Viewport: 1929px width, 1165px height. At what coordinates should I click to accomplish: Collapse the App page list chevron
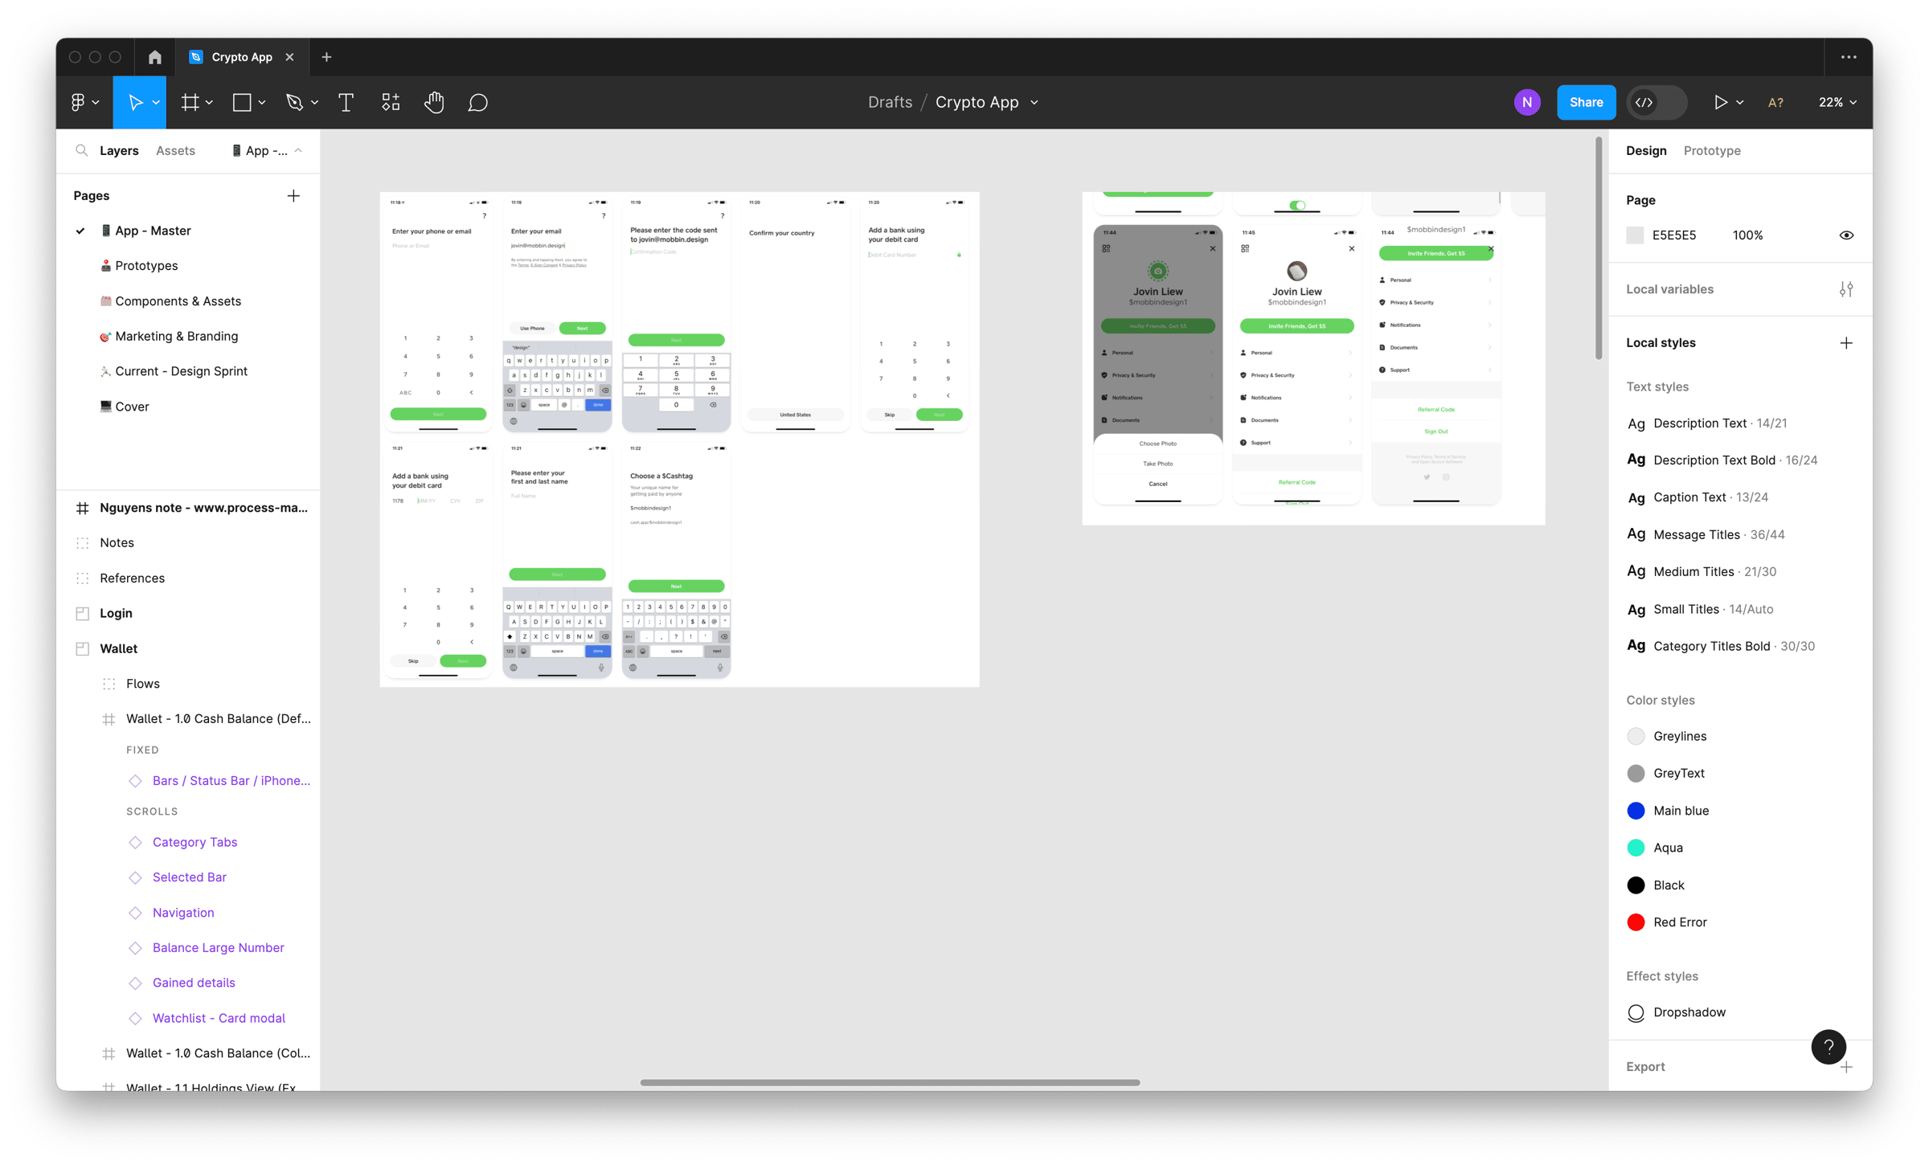(298, 150)
